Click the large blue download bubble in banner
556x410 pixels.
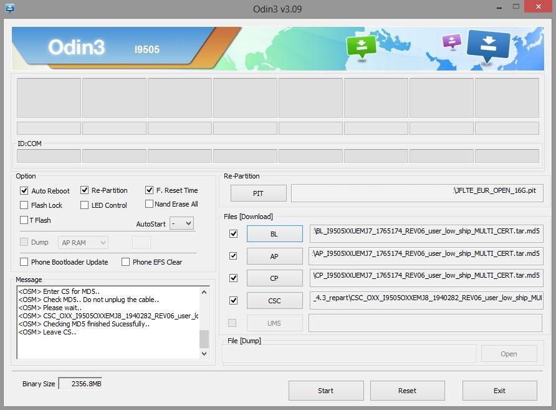coord(488,46)
